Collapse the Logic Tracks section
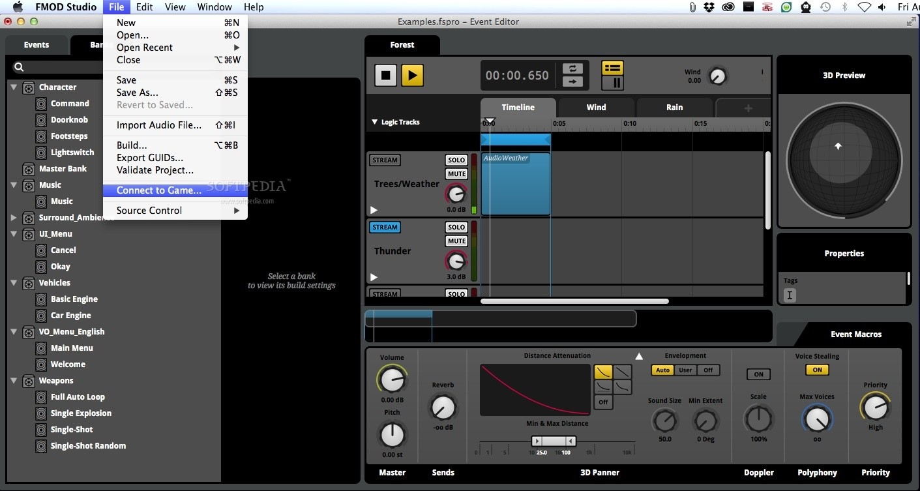 (x=374, y=122)
